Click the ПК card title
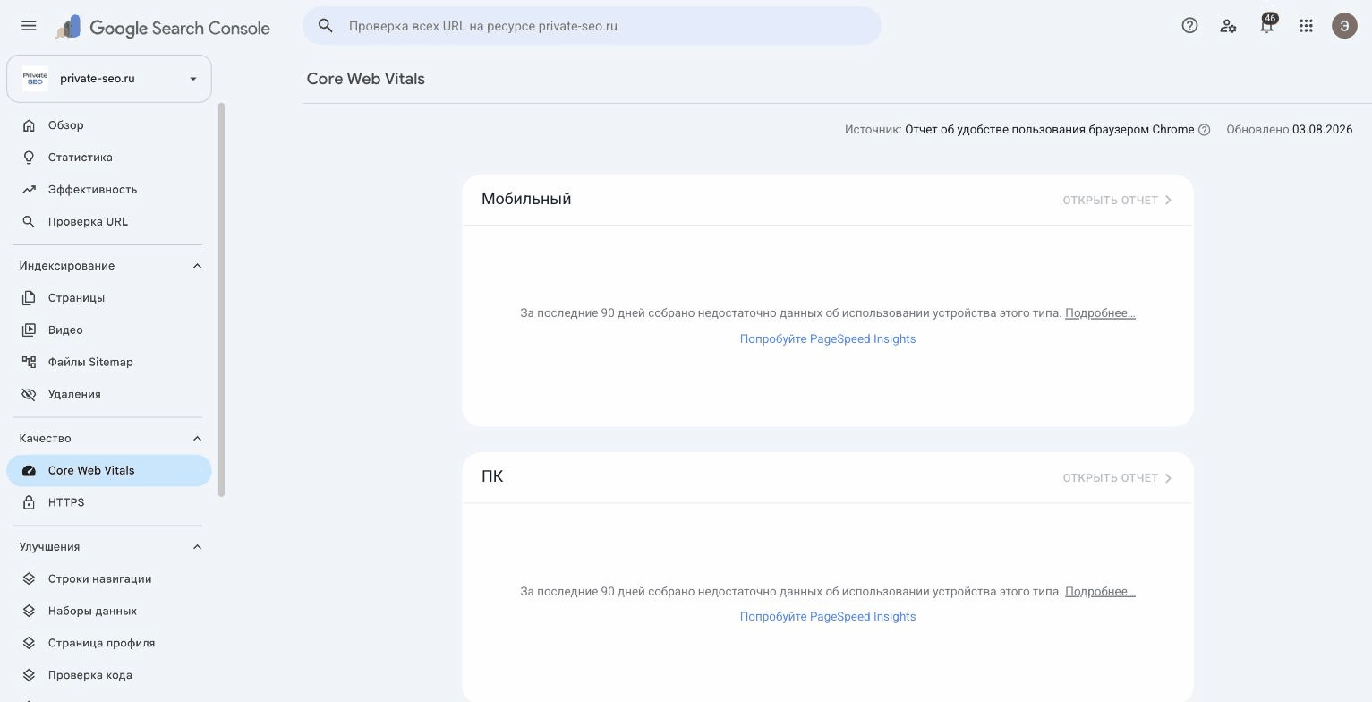1372x702 pixels. point(492,476)
